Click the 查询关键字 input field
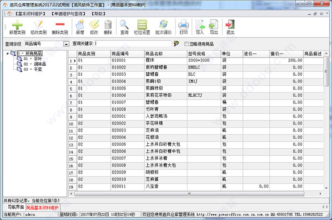Image resolution: width=332 pixels, height=220 pixels. [x=133, y=44]
